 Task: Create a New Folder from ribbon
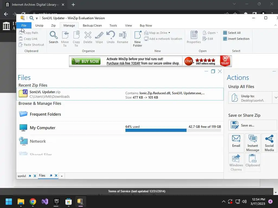[x=138, y=39]
